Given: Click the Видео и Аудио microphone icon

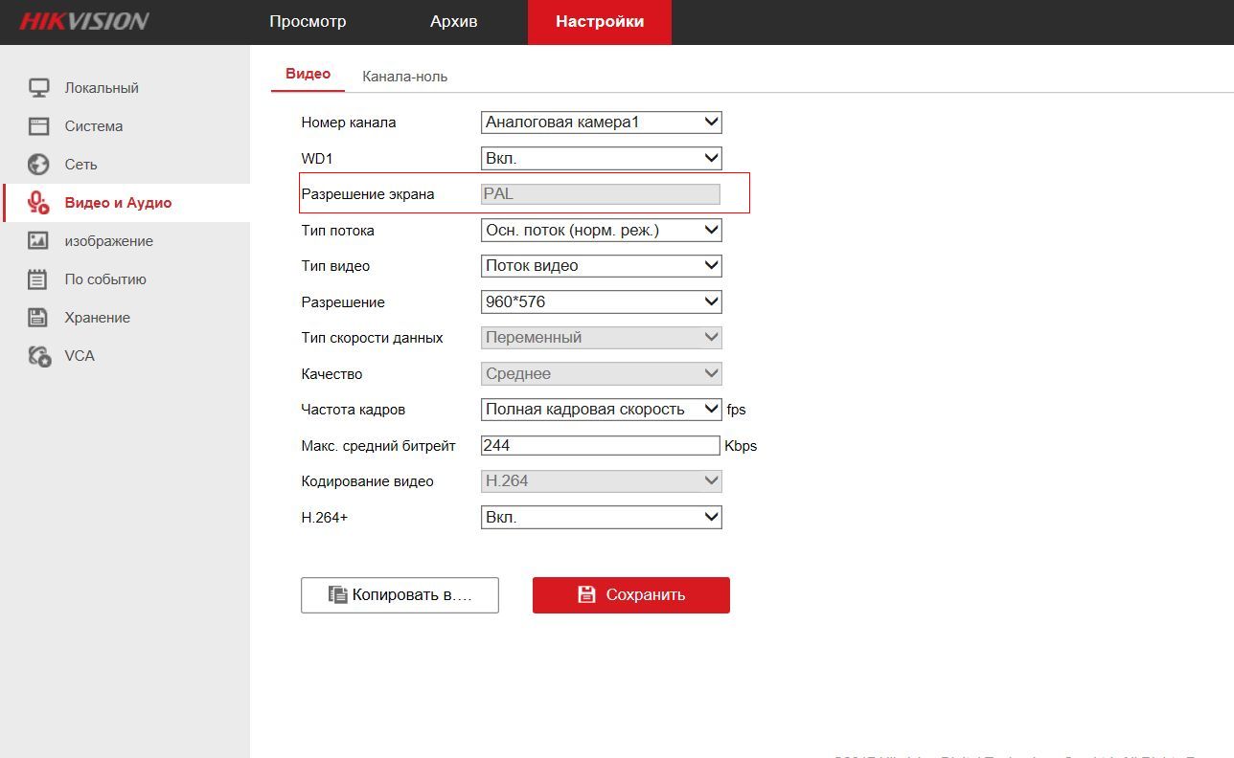Looking at the screenshot, I should pyautogui.click(x=38, y=203).
